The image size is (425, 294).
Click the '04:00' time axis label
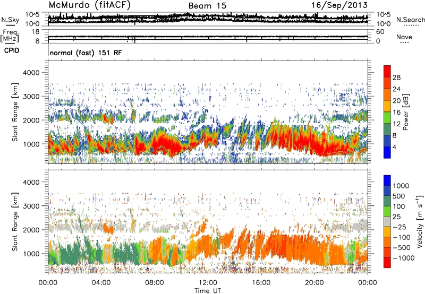pyautogui.click(x=101, y=283)
